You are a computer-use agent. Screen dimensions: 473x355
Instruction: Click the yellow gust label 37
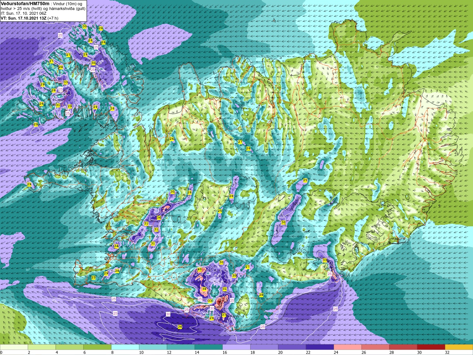click(x=224, y=315)
